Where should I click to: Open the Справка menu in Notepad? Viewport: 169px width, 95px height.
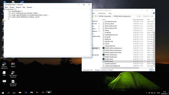click(29, 7)
